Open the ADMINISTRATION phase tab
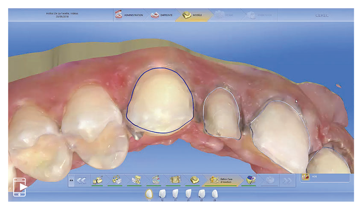363x210 pixels. 129,15
